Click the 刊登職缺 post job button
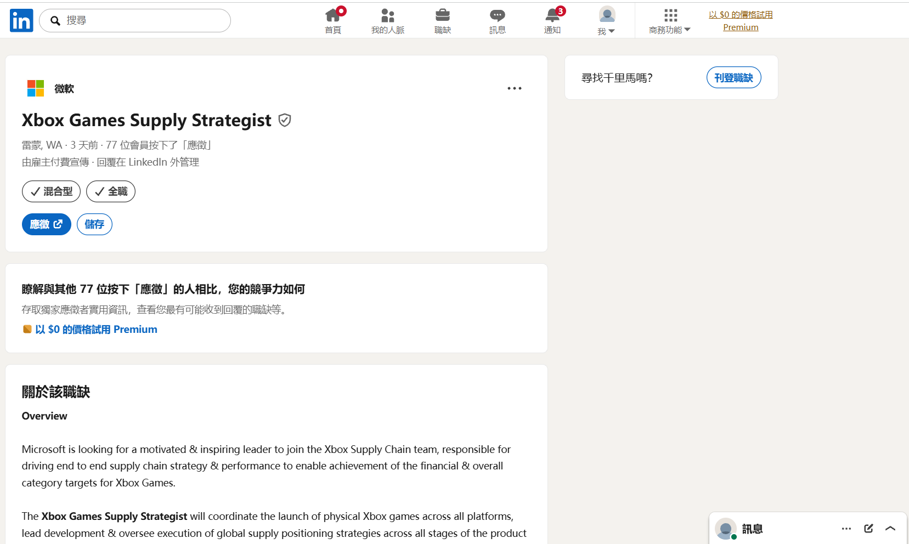909x544 pixels. (734, 77)
